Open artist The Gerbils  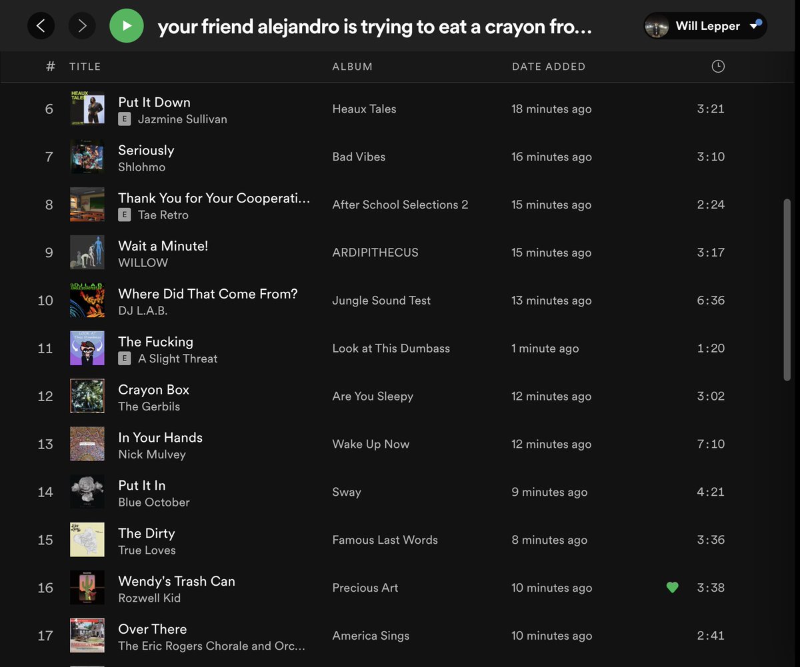coord(149,407)
